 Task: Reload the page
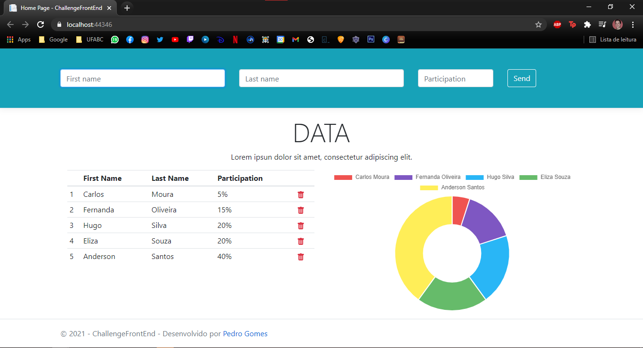tap(40, 24)
